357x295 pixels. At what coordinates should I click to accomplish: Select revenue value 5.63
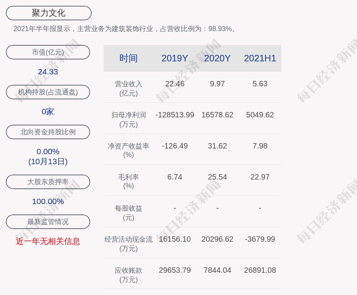coord(260,84)
